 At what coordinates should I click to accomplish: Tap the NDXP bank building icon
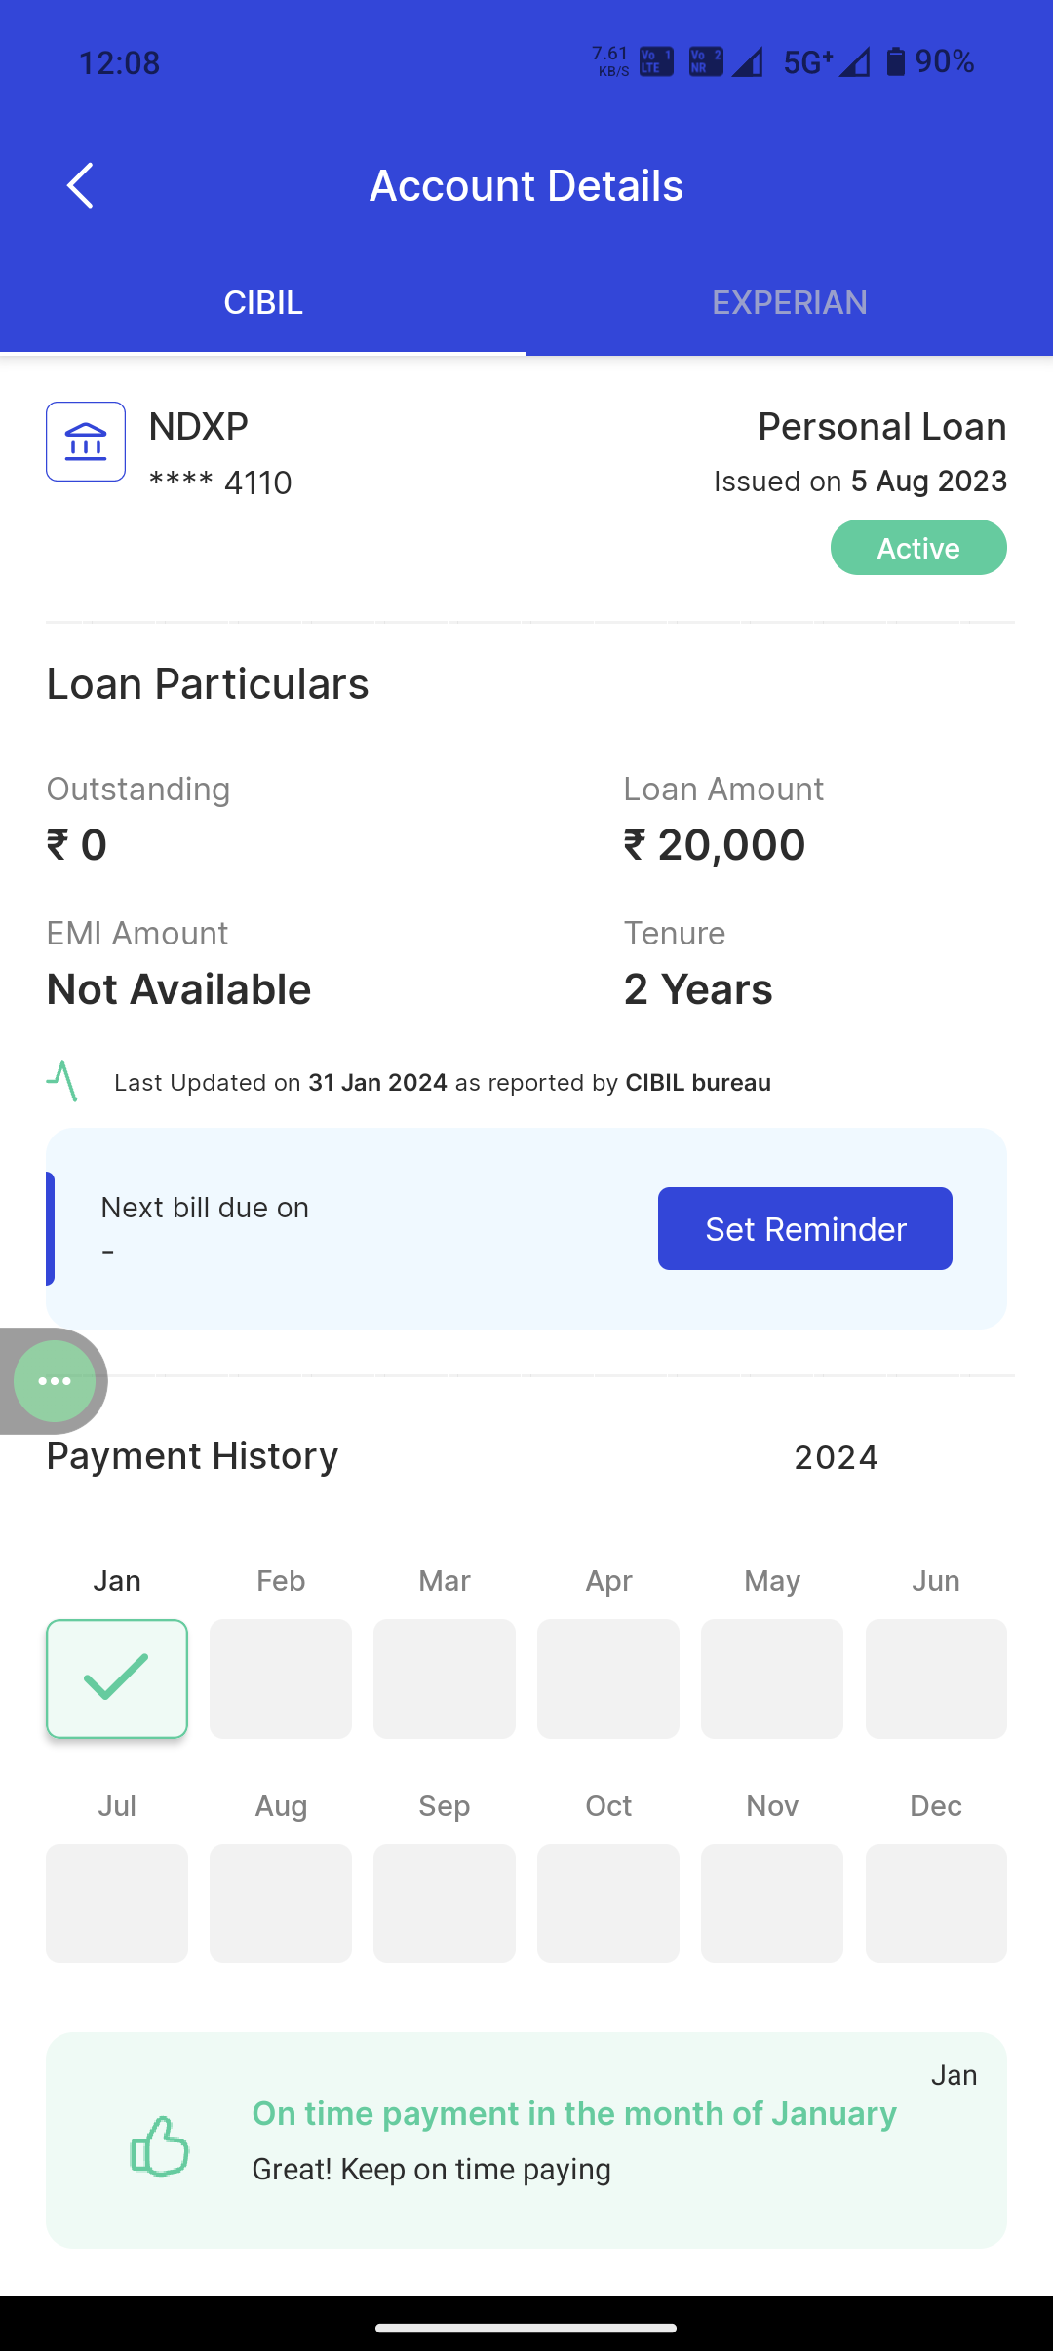86,442
